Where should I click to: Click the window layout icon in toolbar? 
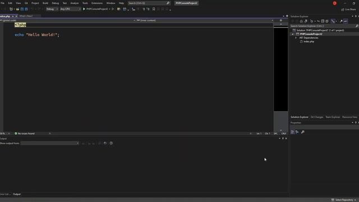click(125, 9)
